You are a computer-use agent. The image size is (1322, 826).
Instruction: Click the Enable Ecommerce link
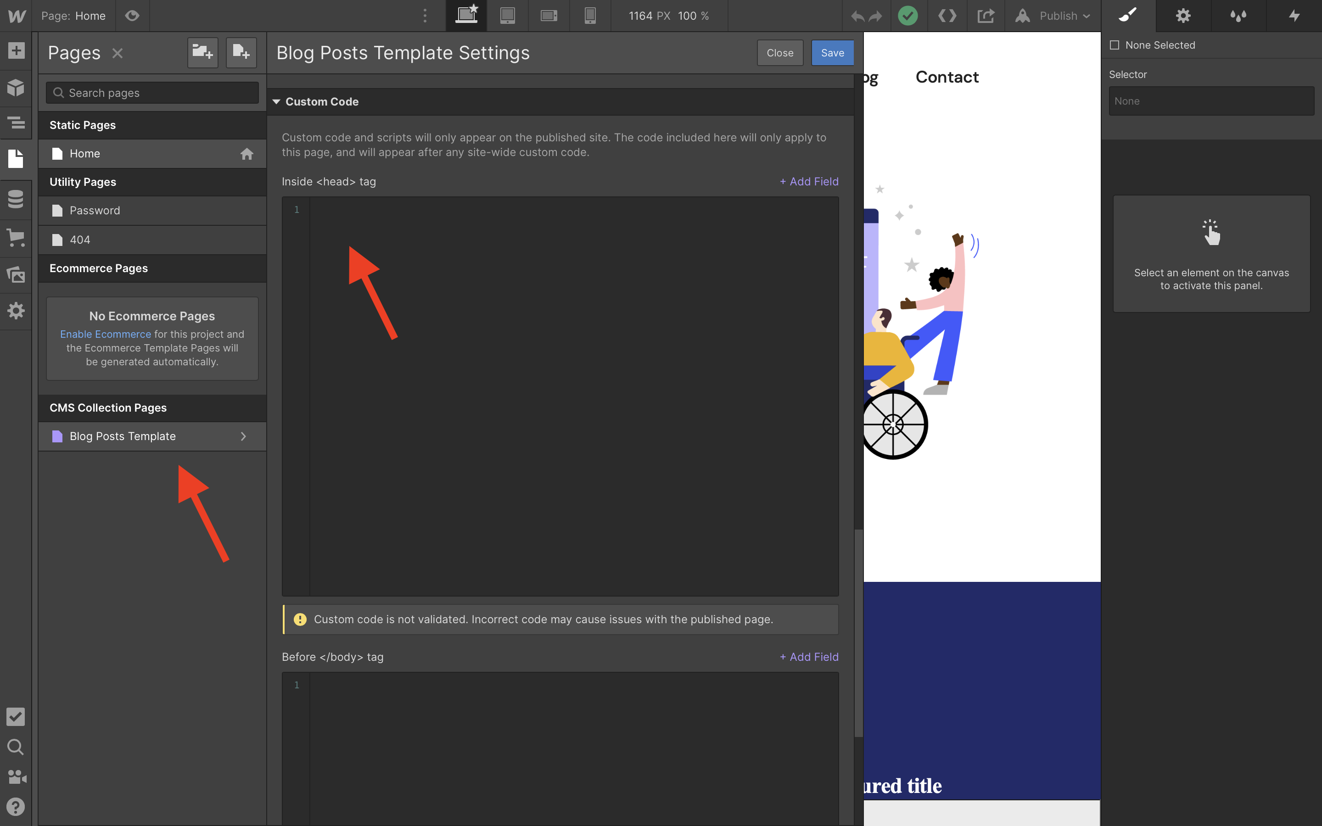(x=106, y=334)
